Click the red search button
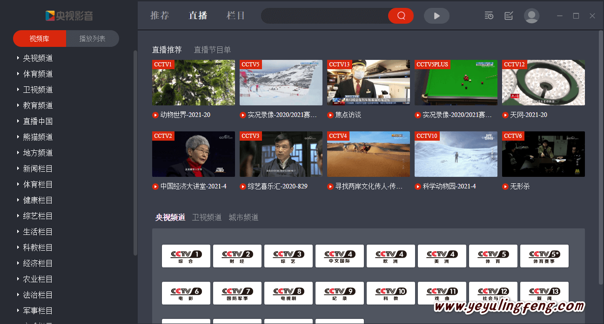Image resolution: width=604 pixels, height=324 pixels. [401, 16]
